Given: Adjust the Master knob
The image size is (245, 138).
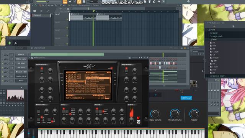Looking at the screenshot, I should point(194,114).
